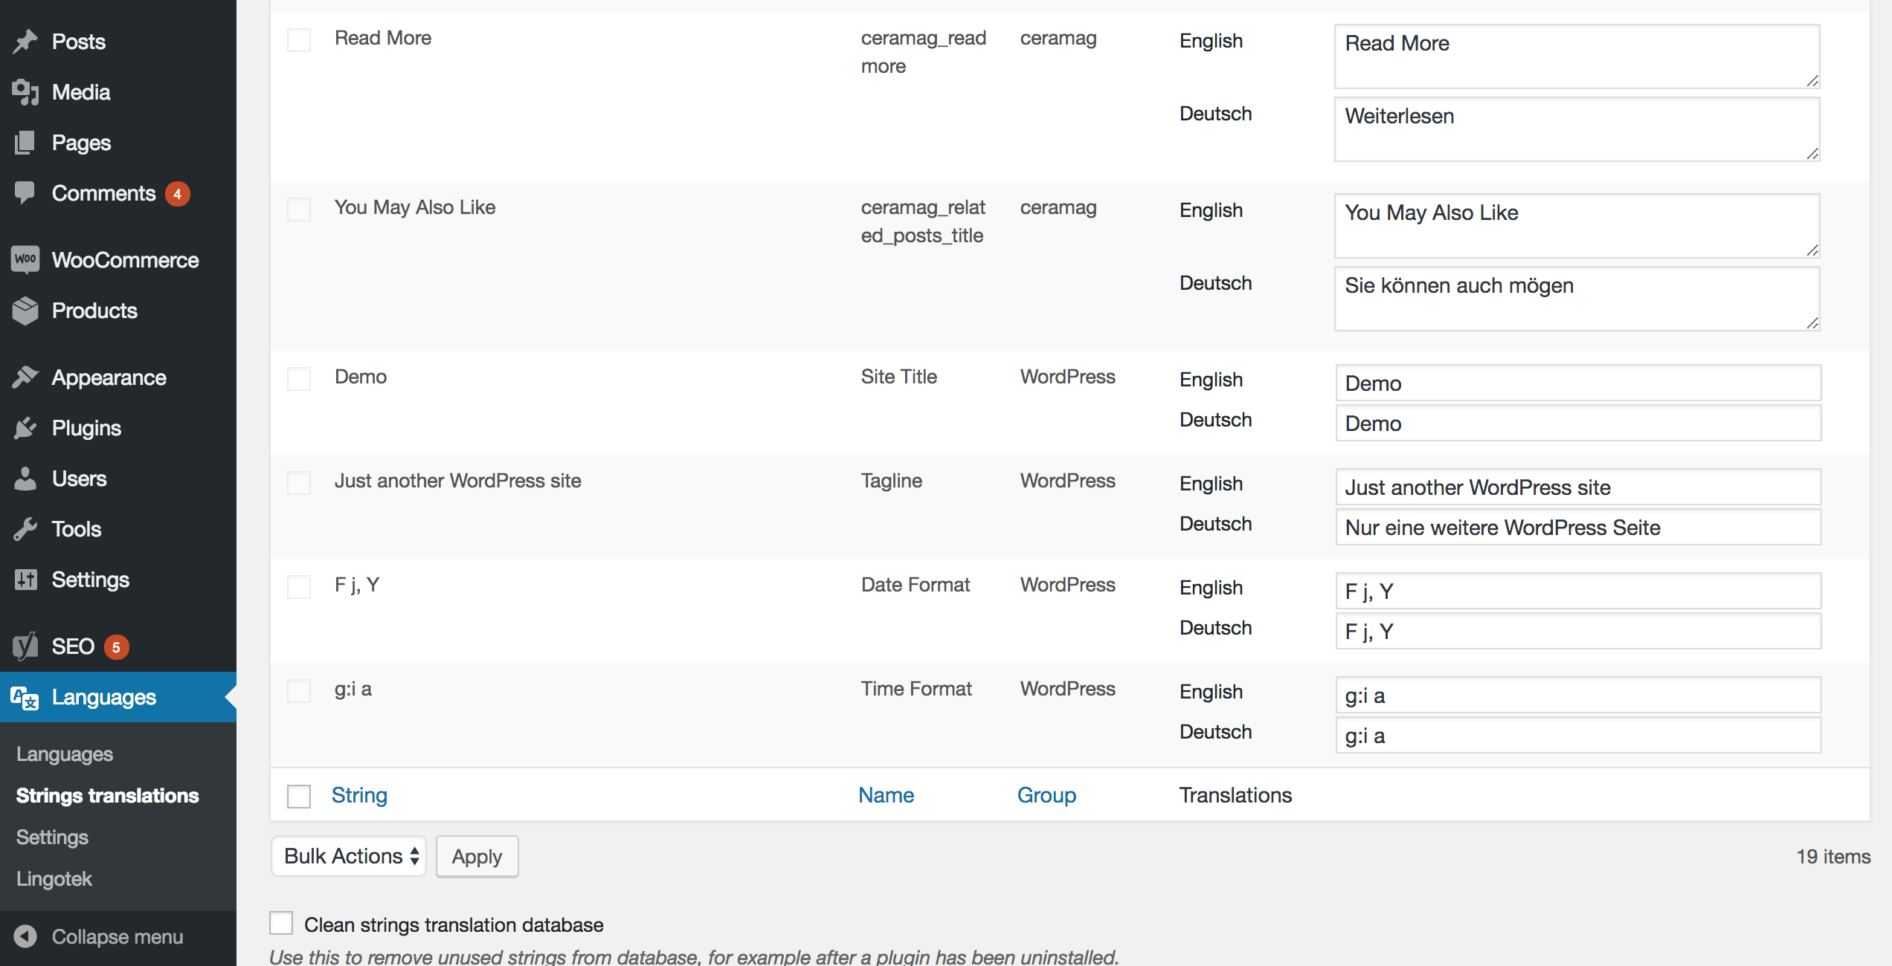Click the Media library icon
The image size is (1892, 966).
tap(25, 92)
